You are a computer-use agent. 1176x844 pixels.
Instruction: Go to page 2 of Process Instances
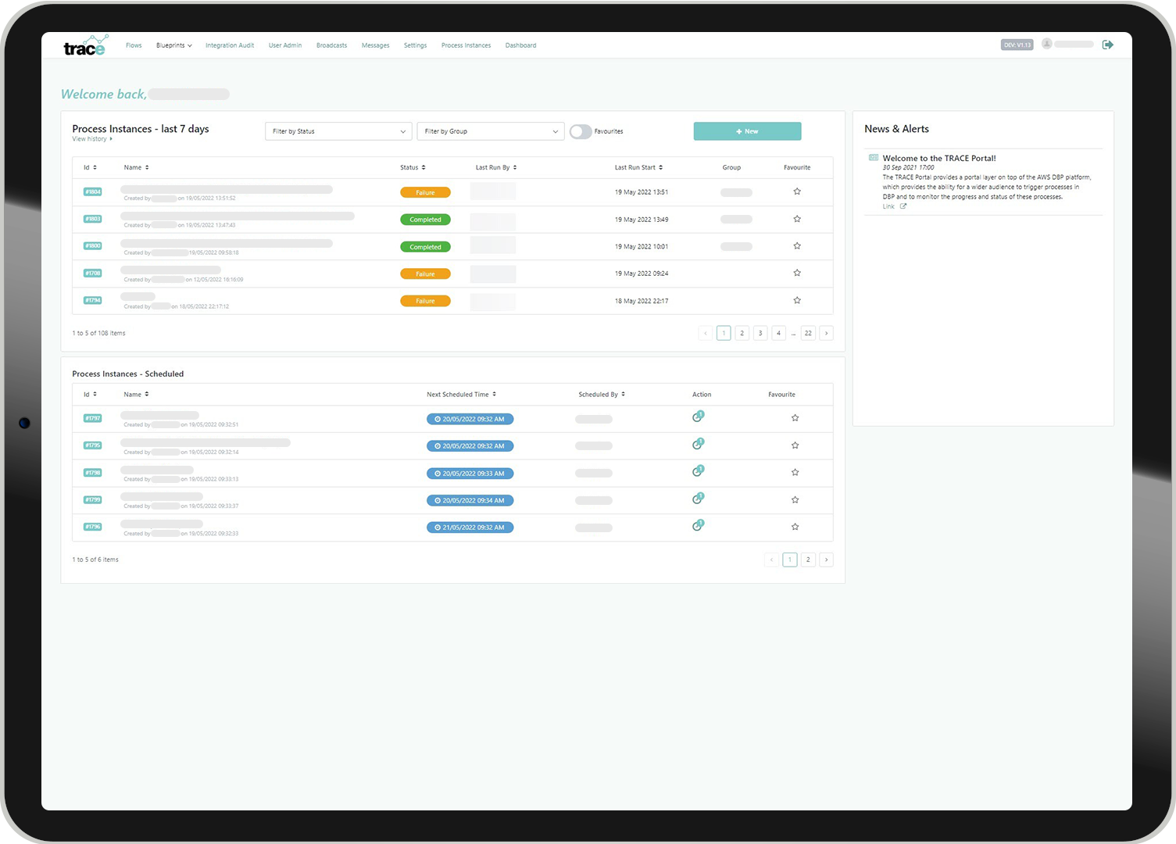pyautogui.click(x=742, y=333)
